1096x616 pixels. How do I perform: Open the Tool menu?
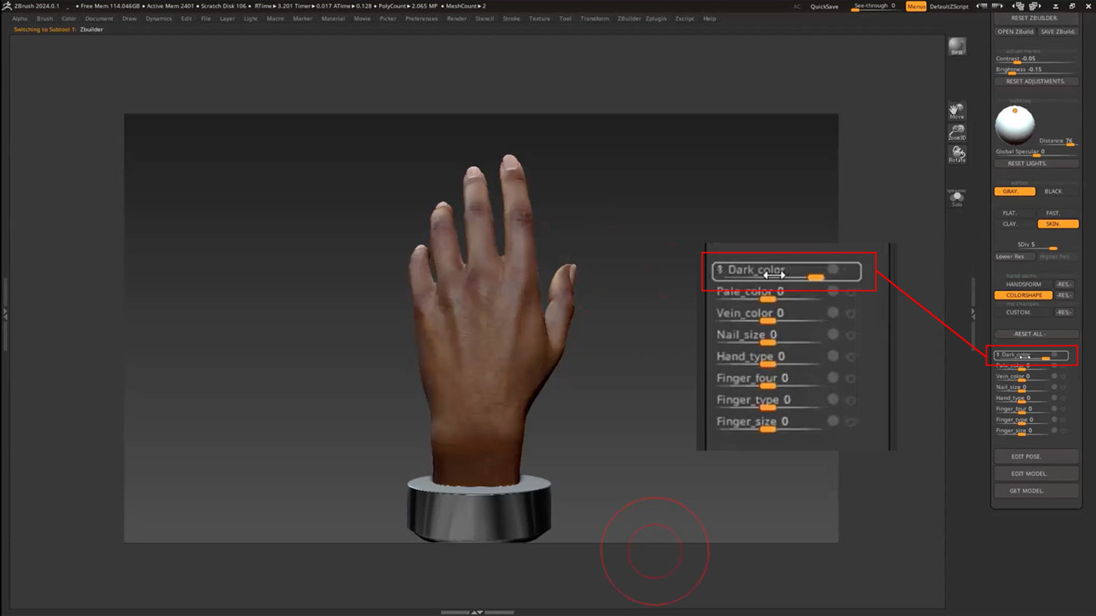pyautogui.click(x=565, y=18)
